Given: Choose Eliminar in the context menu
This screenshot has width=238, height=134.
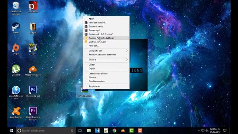Looking at the screenshot, I should [x=106, y=77].
